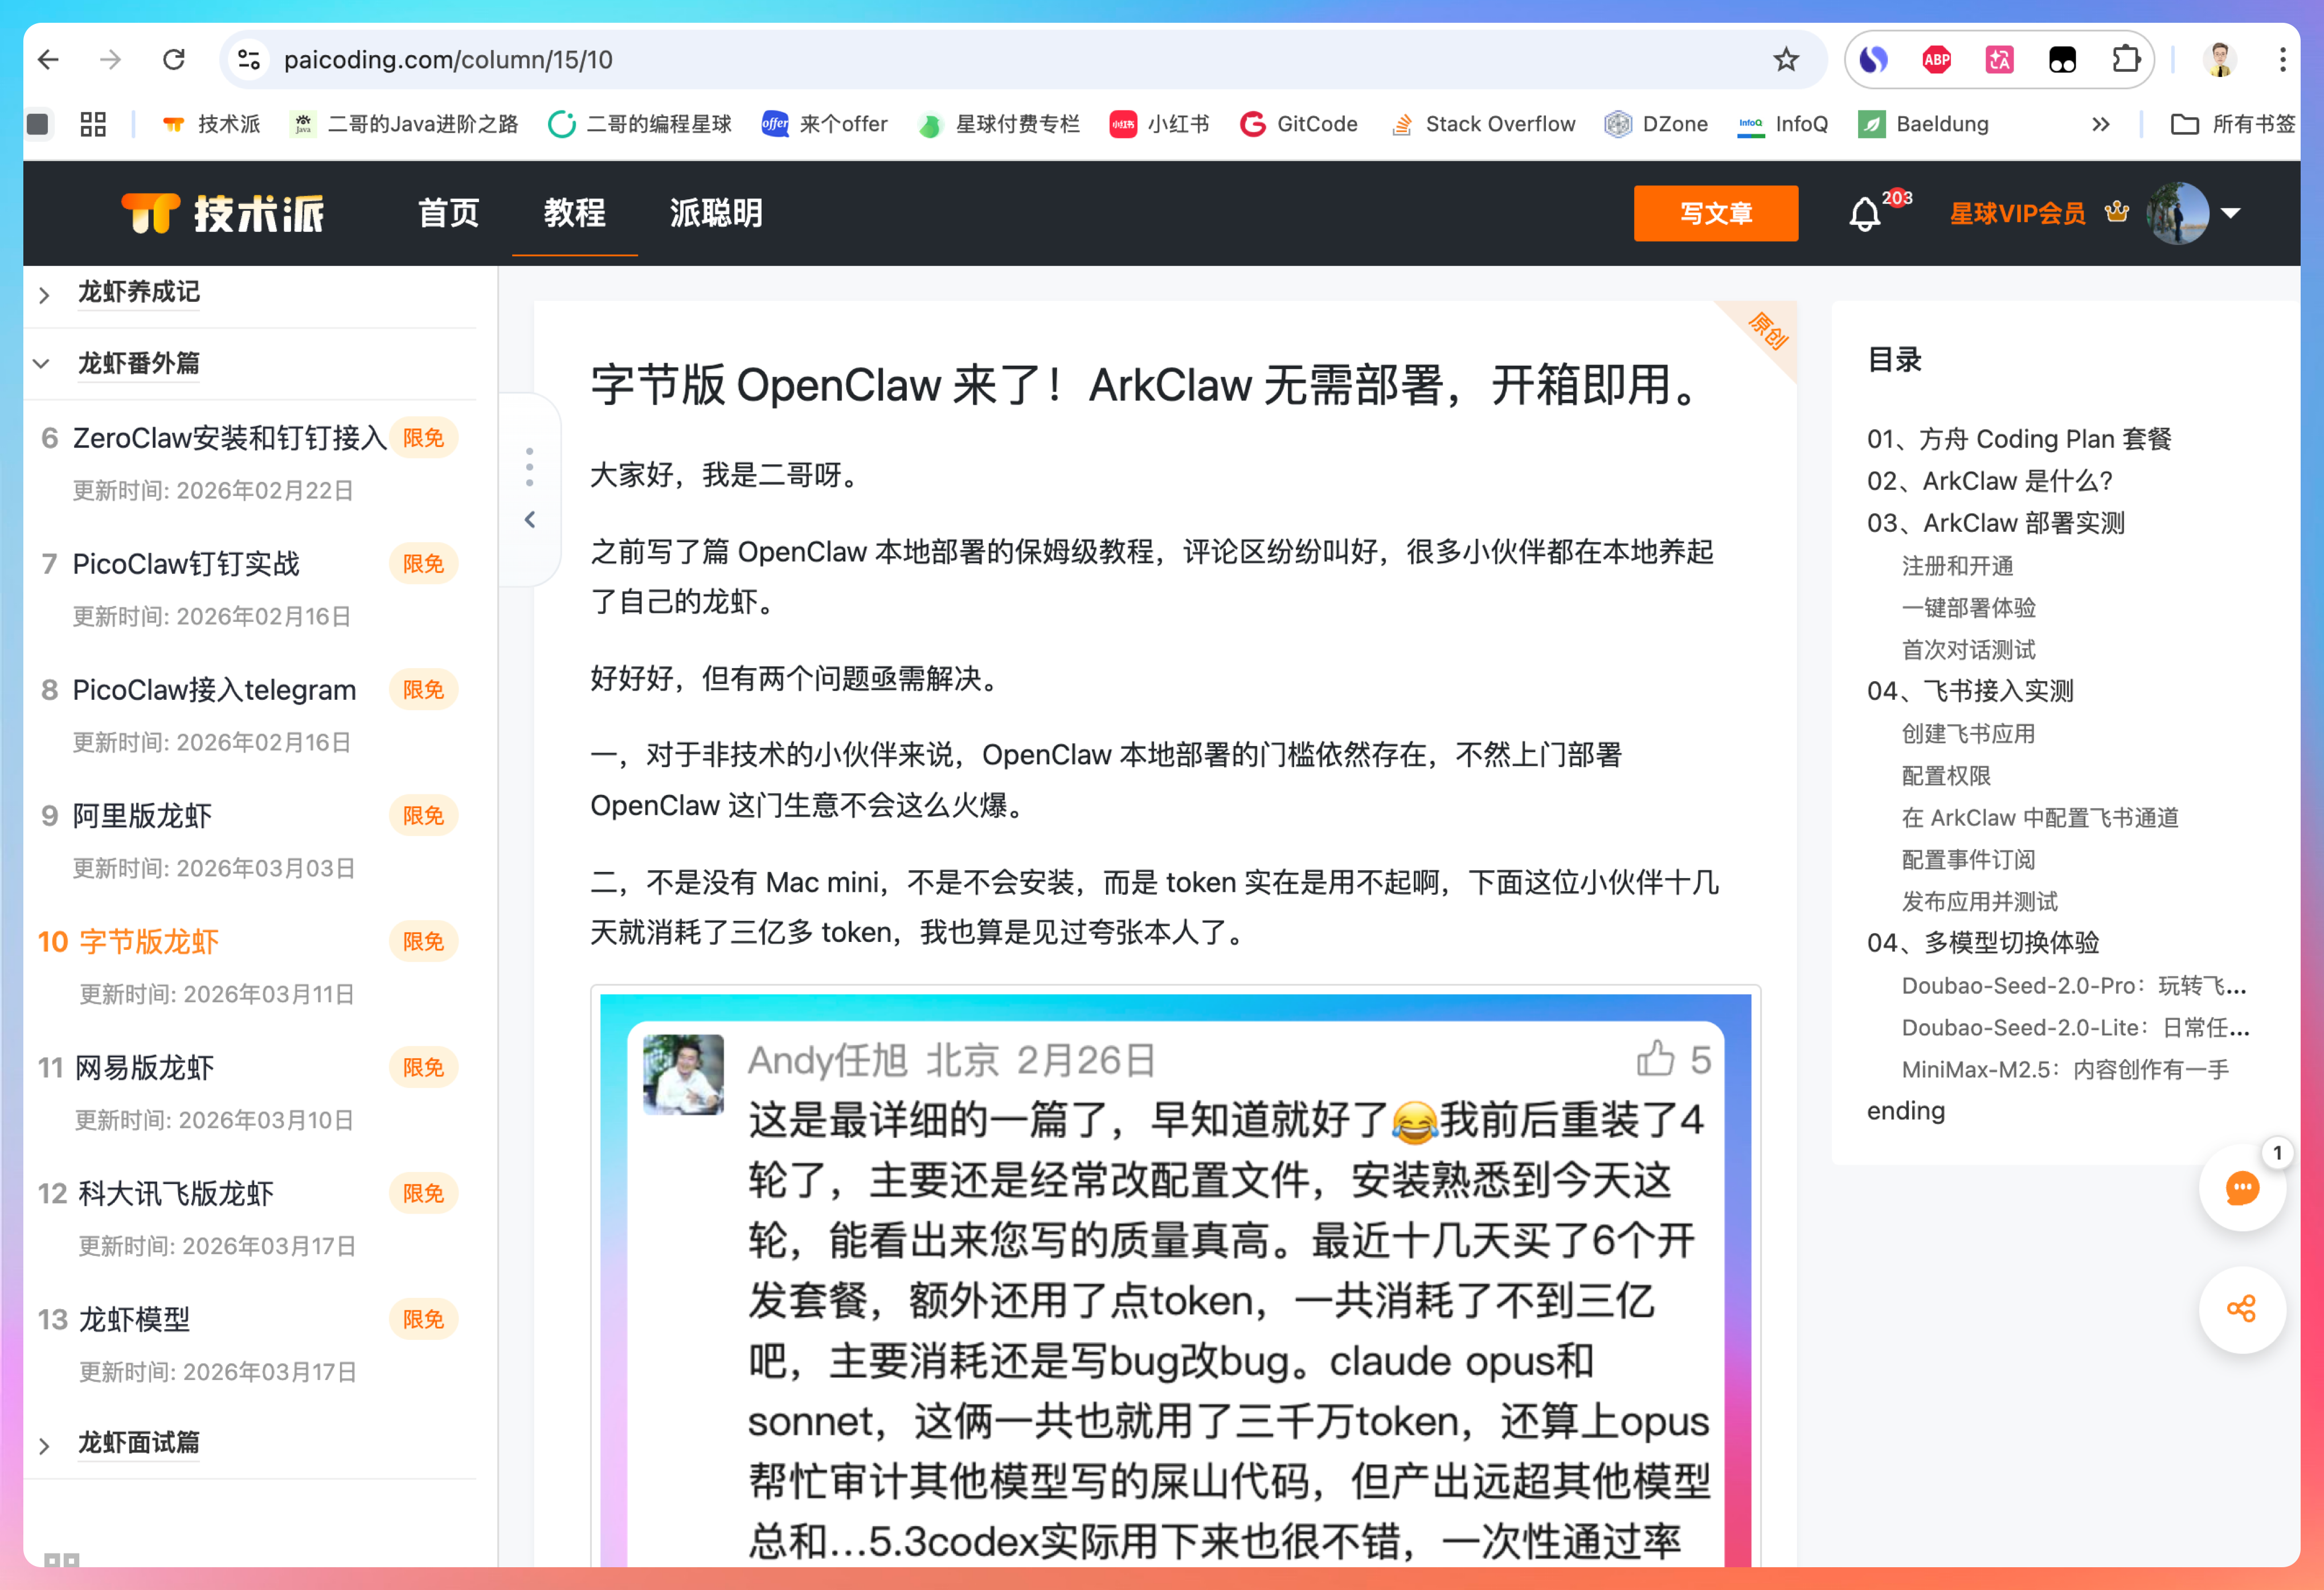The height and width of the screenshot is (1590, 2324).
Task: Jump to 03、ArkClaw 部署实测 in contents
Action: pyautogui.click(x=1995, y=523)
